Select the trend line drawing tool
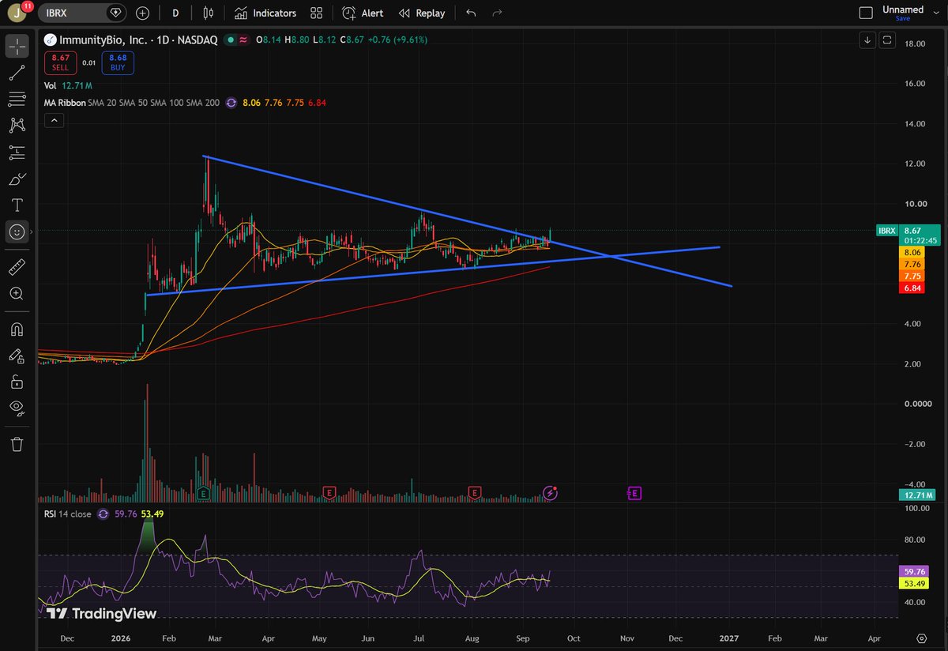The width and height of the screenshot is (948, 651). tap(17, 73)
